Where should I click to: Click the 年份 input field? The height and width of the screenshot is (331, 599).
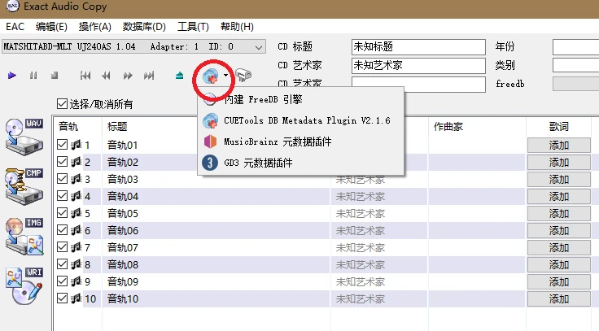pos(575,47)
